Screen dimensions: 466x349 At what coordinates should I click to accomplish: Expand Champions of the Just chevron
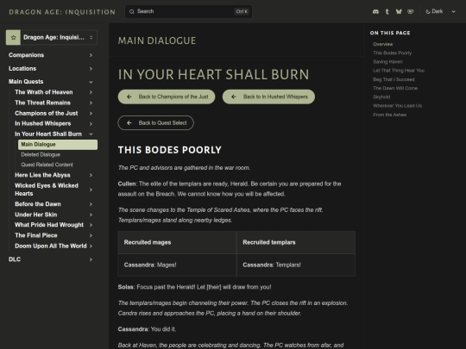[91, 114]
